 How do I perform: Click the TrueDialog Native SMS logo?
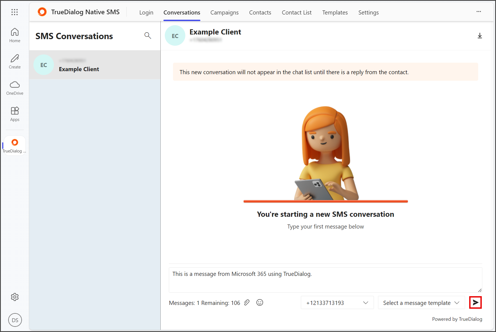pos(42,12)
